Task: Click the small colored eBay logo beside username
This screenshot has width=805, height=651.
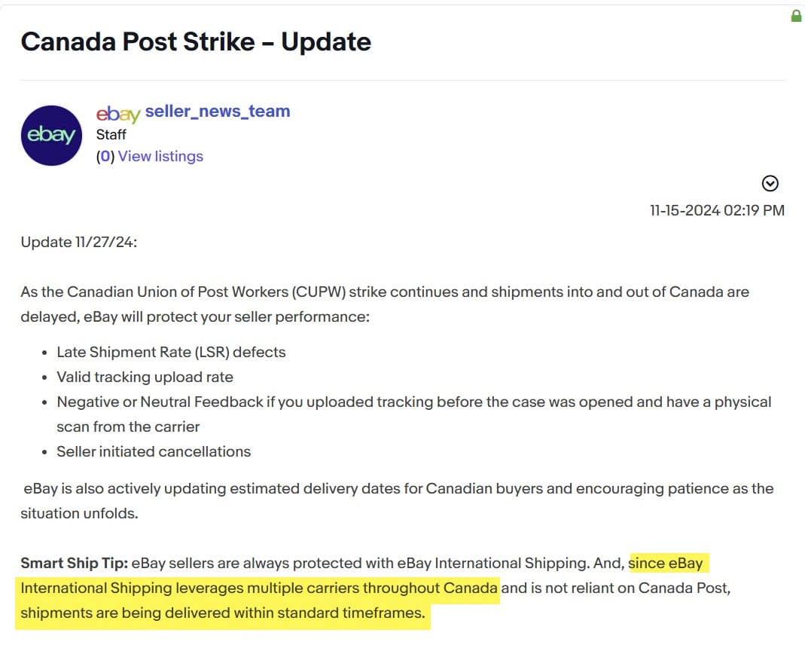Action: coord(118,113)
